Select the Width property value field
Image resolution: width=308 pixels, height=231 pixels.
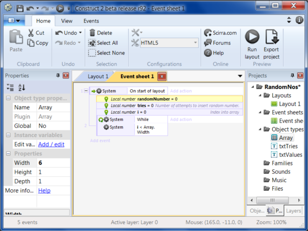pyautogui.click(x=53, y=163)
